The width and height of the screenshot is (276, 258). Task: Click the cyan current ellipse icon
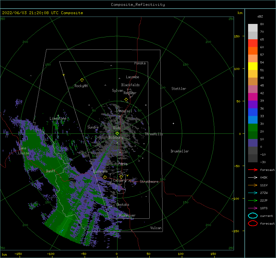tap(253, 216)
